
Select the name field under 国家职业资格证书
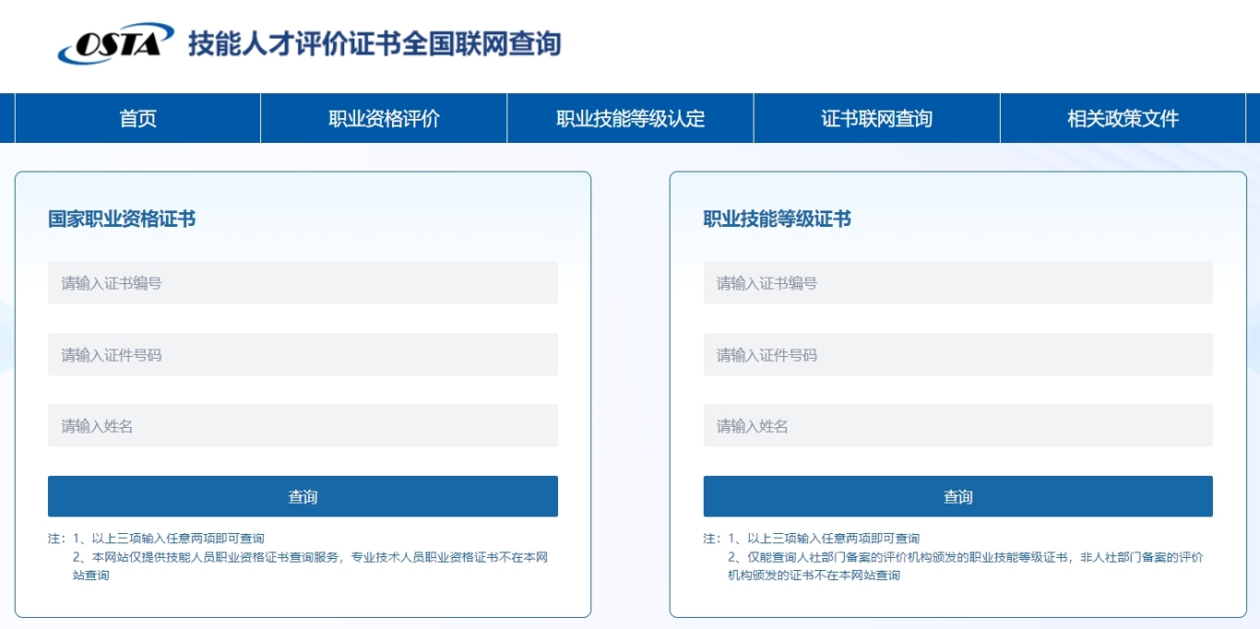click(303, 425)
